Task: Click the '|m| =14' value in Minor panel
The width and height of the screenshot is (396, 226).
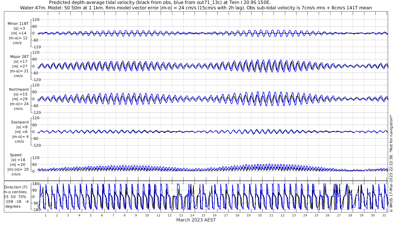Action: point(19,33)
